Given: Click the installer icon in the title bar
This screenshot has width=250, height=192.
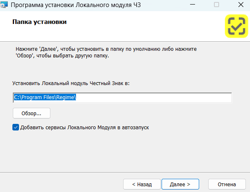Looking at the screenshot, I should tap(5, 5).
